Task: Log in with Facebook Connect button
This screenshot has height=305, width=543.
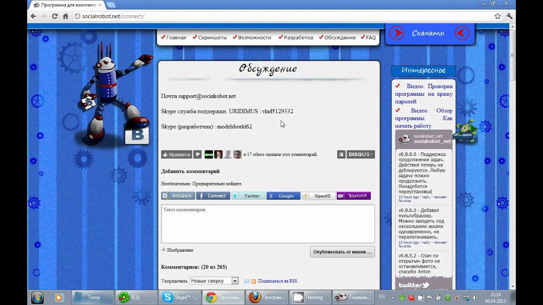Action: 213,196
